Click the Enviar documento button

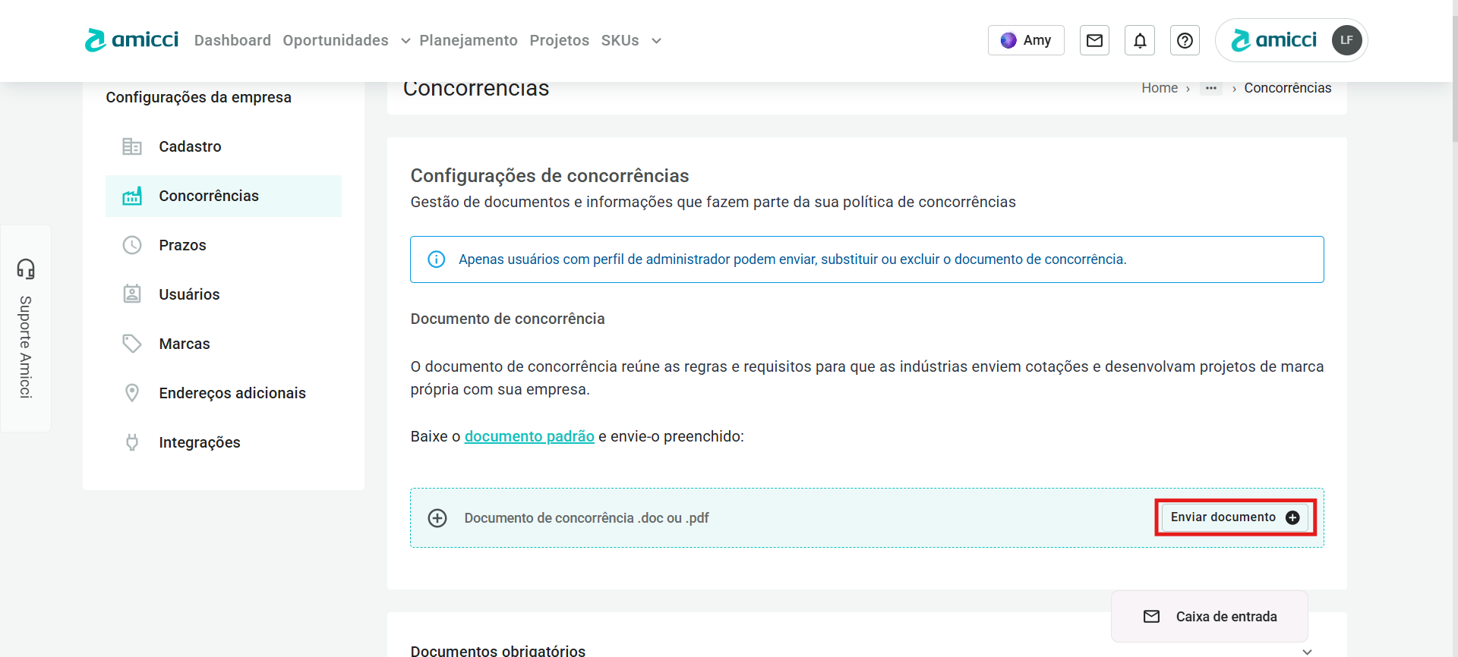[1235, 517]
